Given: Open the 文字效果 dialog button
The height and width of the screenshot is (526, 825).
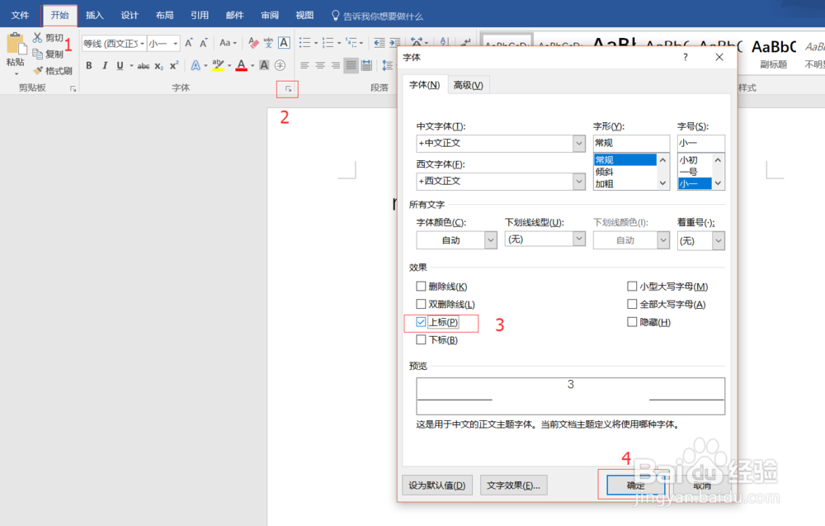Looking at the screenshot, I should pyautogui.click(x=513, y=485).
